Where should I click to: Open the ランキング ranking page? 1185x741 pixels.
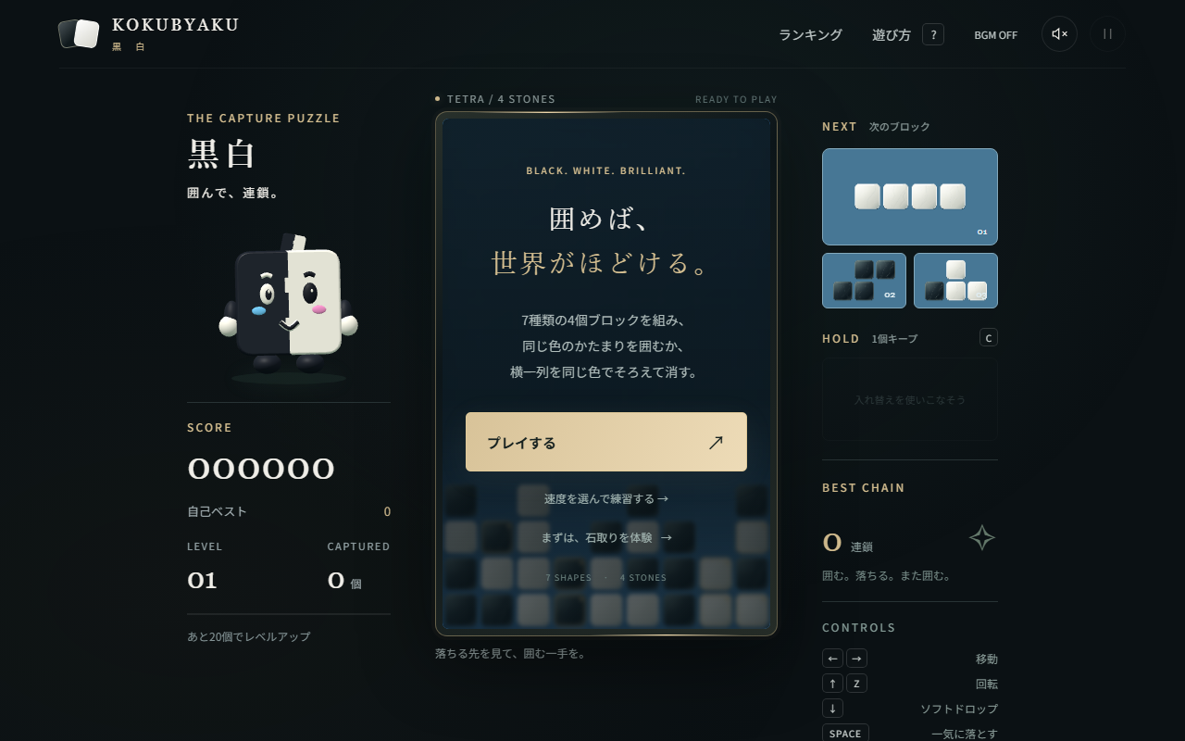point(810,35)
